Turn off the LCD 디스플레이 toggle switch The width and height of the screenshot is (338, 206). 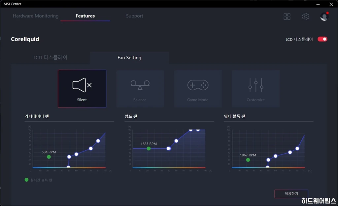322,39
